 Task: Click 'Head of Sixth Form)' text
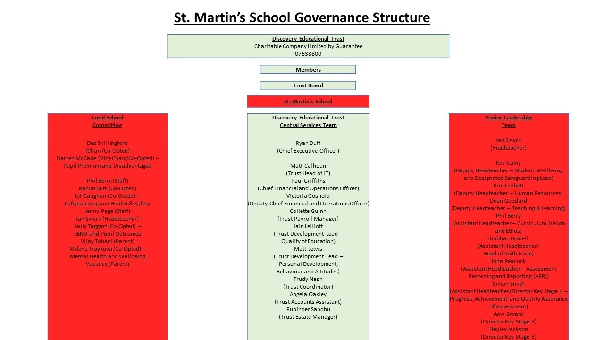[x=509, y=254]
